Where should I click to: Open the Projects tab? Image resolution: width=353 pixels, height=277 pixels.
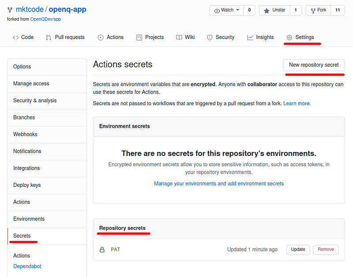pyautogui.click(x=150, y=37)
